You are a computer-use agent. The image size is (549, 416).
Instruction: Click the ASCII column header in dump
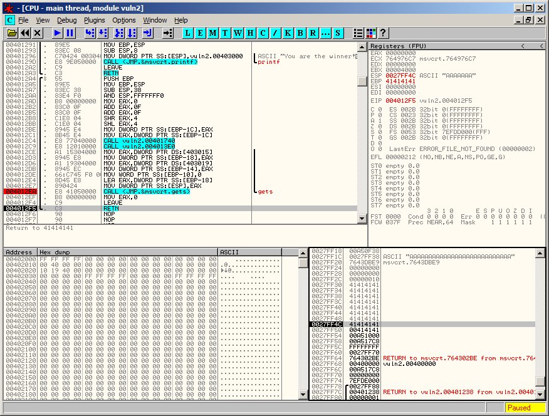[x=249, y=252]
